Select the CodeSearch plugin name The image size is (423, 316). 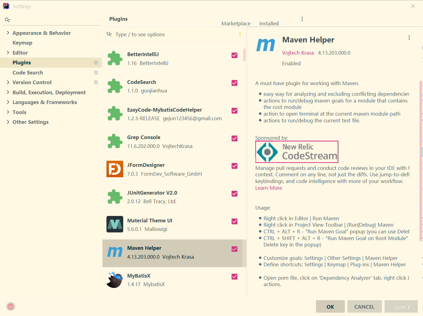pyautogui.click(x=142, y=82)
